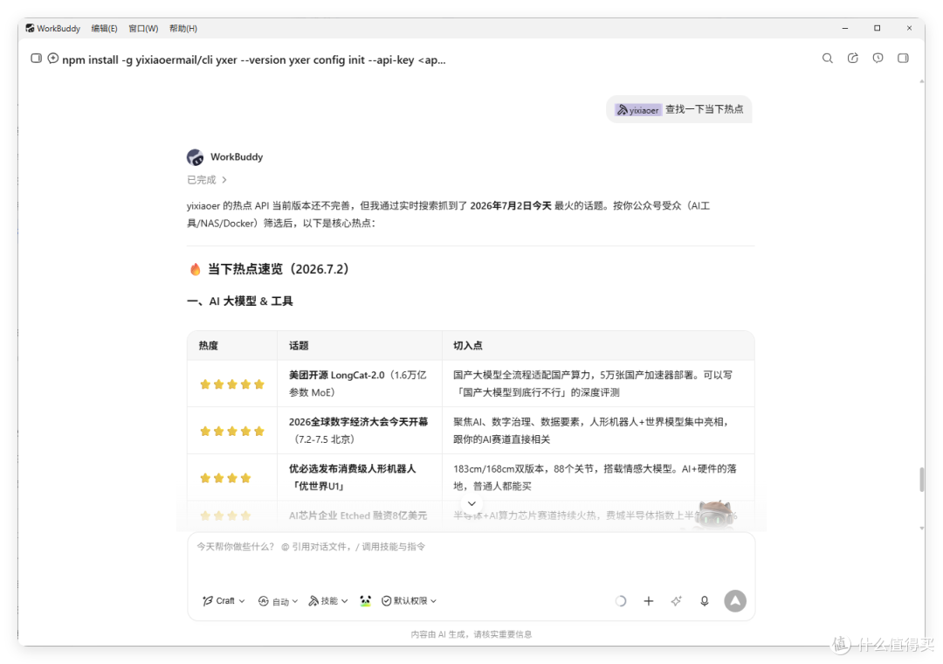
Task: Start a new chat with plus-bubble icon
Action: (53, 59)
